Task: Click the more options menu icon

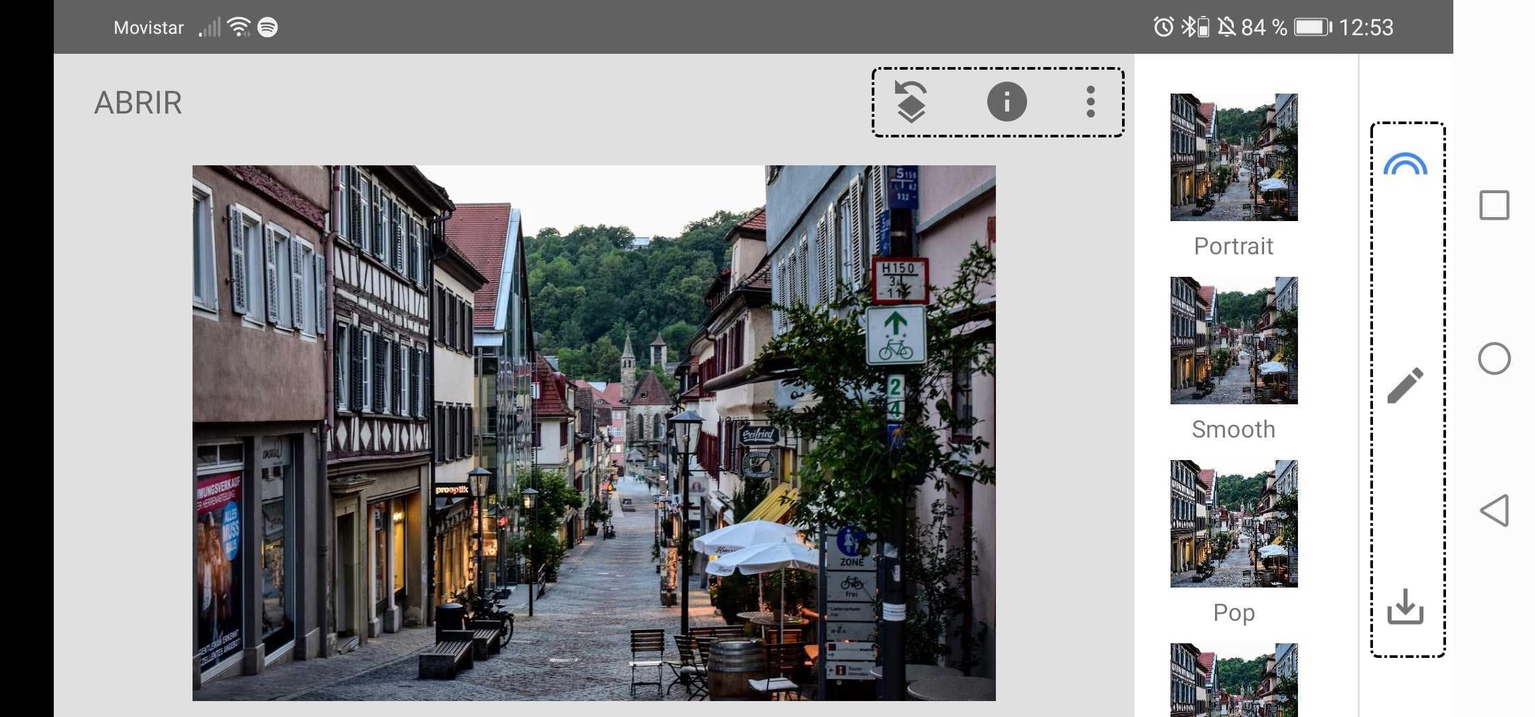Action: pyautogui.click(x=1090, y=101)
